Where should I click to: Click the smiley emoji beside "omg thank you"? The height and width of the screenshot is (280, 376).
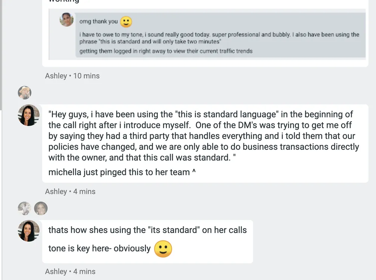[126, 21]
